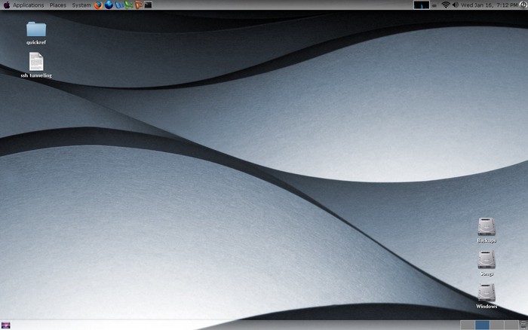Click the orange P launcher icon
The image size is (528, 330).
click(139, 5)
